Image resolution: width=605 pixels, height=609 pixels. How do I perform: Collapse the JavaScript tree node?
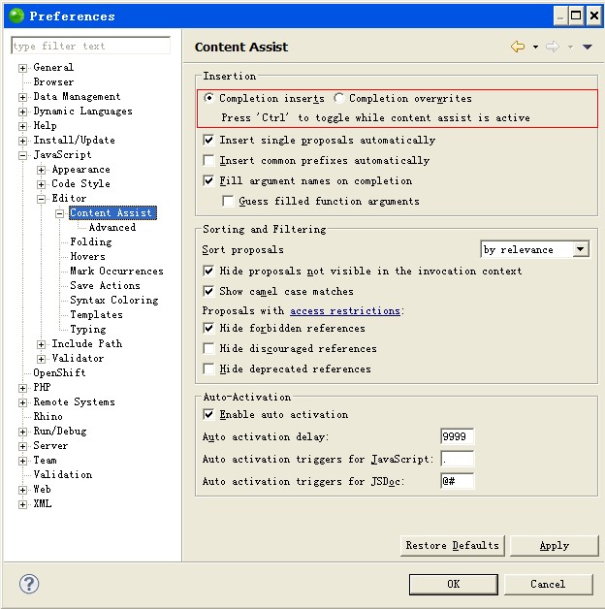(23, 155)
